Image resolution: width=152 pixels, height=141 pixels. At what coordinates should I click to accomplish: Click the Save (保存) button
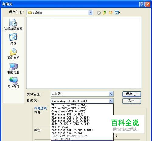tap(132, 94)
